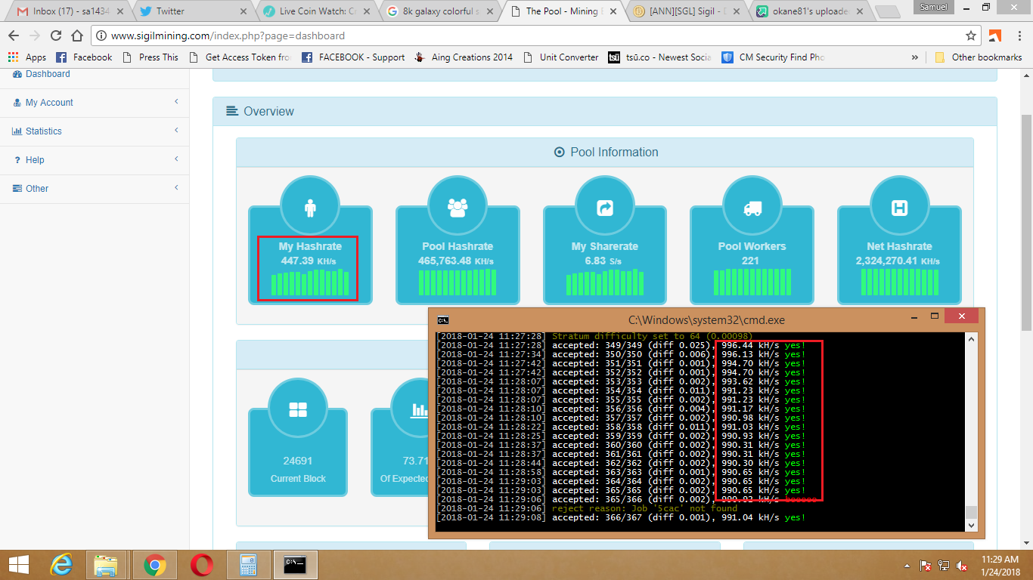This screenshot has width=1033, height=580.
Task: Click the Pool Hashrate group icon
Action: 458,208
